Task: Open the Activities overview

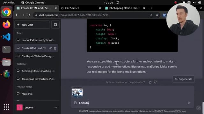Action: click(9, 3)
